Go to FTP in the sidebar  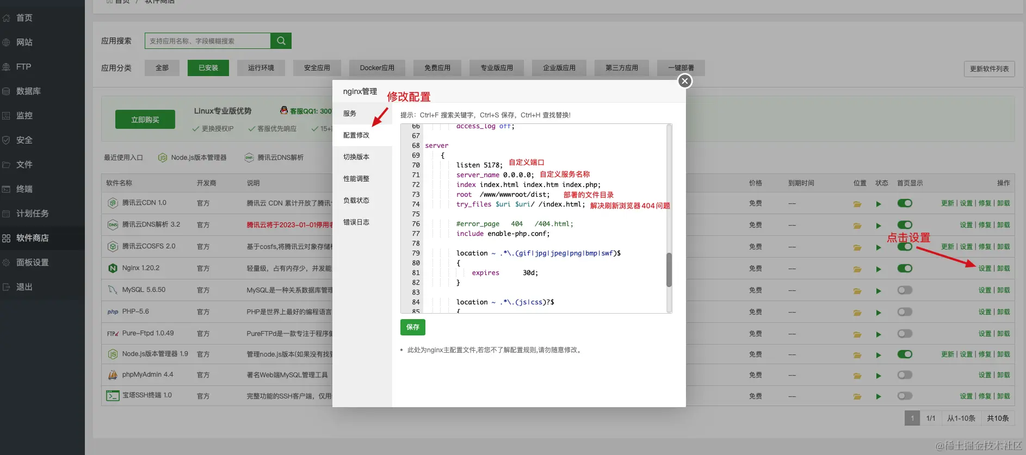(x=23, y=67)
